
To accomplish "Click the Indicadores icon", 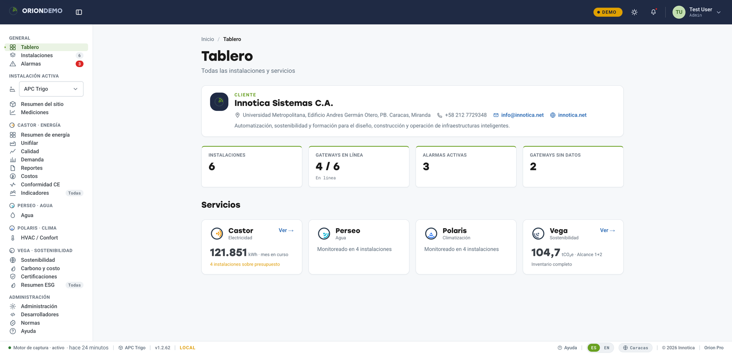I will point(13,193).
